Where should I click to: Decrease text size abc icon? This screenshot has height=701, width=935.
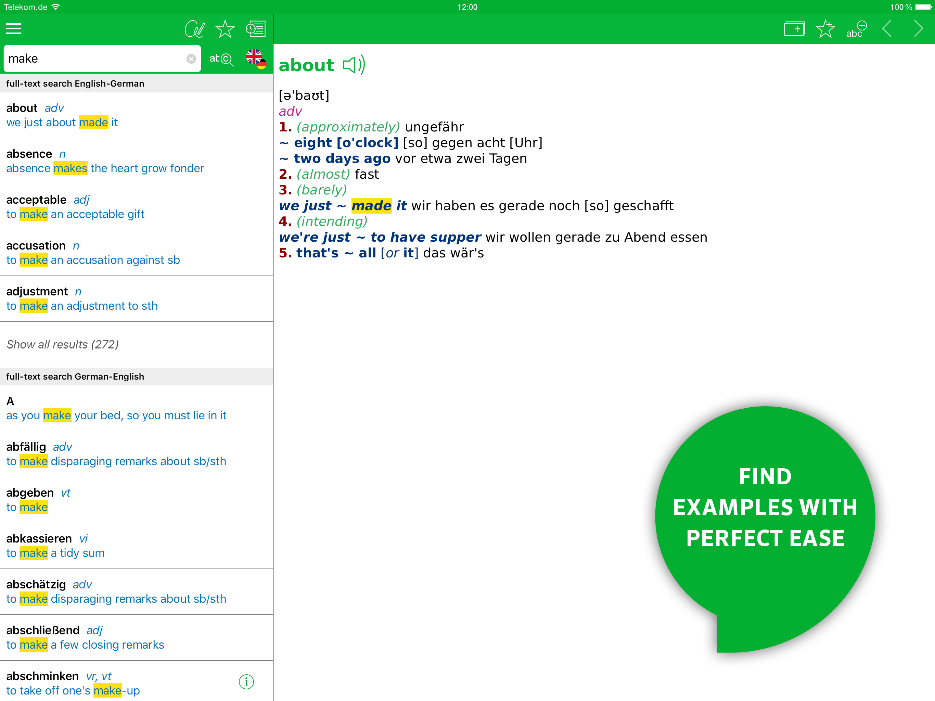pyautogui.click(x=856, y=29)
